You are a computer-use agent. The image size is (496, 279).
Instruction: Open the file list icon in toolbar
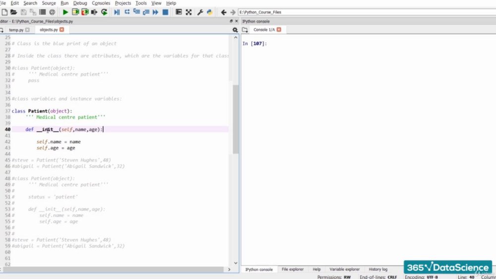click(x=42, y=12)
